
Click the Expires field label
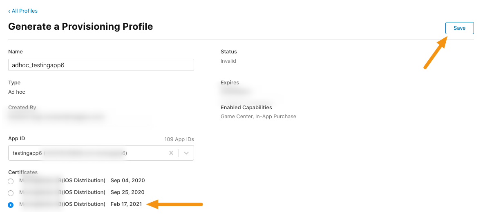(x=230, y=83)
